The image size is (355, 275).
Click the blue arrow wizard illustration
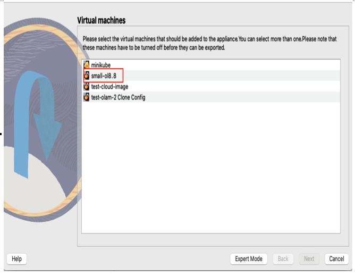pyautogui.click(x=36, y=123)
